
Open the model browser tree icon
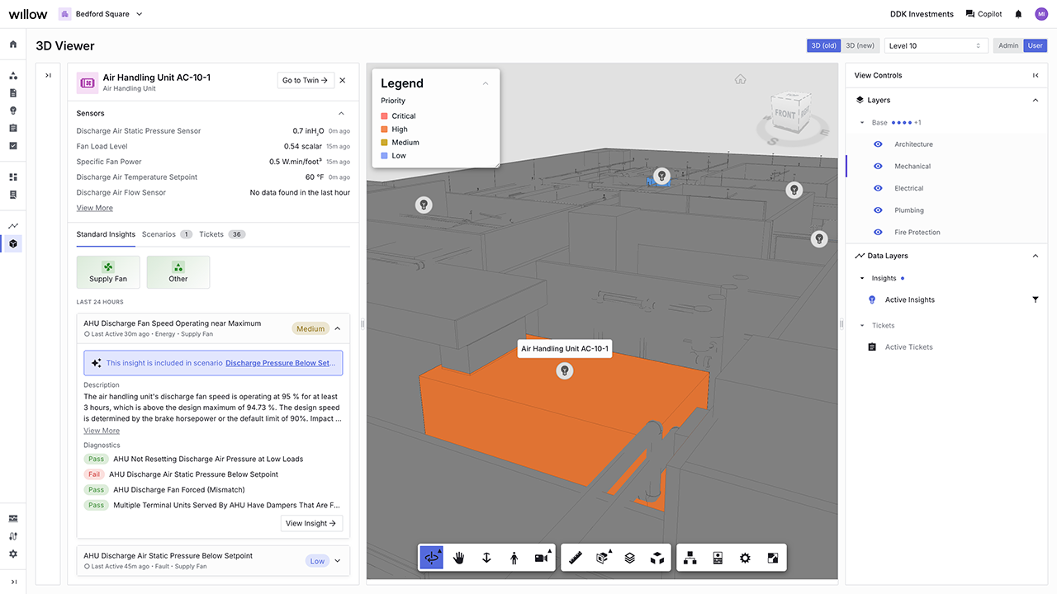tap(690, 558)
